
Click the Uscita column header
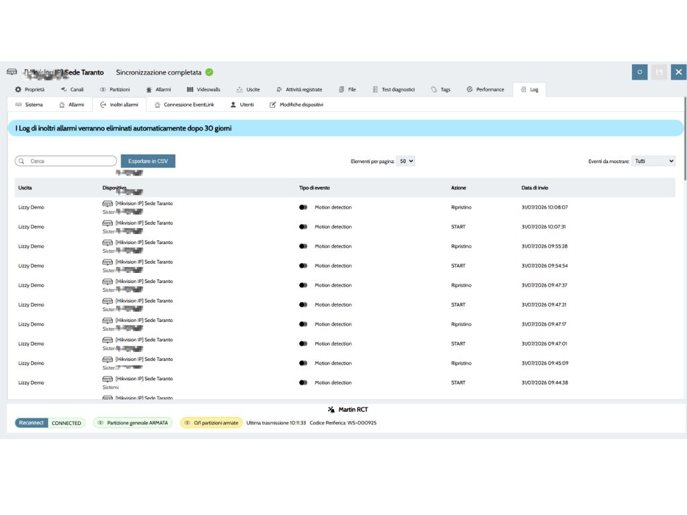(x=25, y=188)
